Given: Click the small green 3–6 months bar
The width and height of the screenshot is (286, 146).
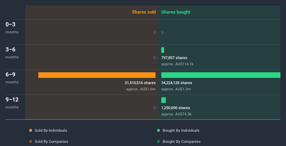Looking at the screenshot, I should (163, 50).
